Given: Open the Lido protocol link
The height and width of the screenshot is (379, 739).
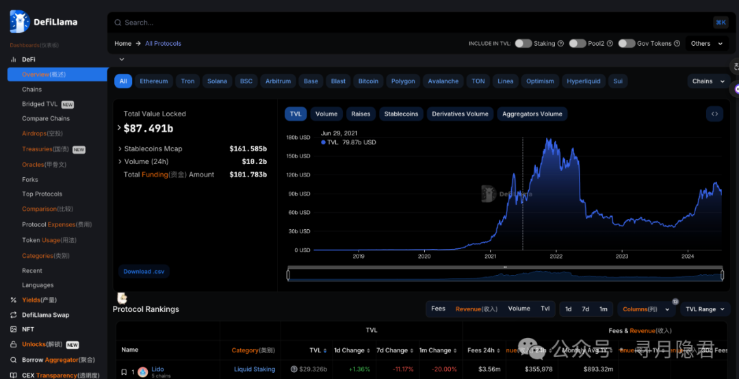Looking at the screenshot, I should tap(157, 369).
